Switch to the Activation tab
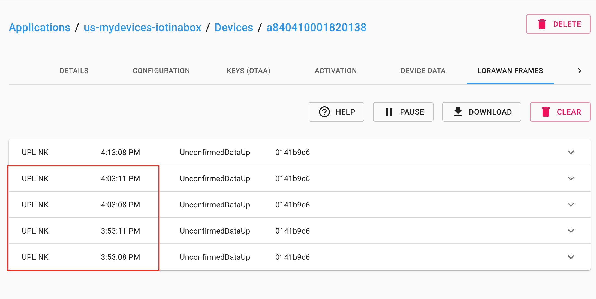This screenshot has height=299, width=596. pyautogui.click(x=336, y=71)
